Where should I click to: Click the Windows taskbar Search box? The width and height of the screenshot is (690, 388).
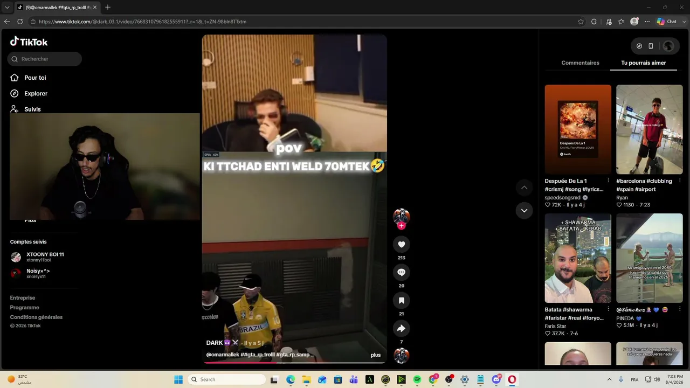(x=228, y=379)
